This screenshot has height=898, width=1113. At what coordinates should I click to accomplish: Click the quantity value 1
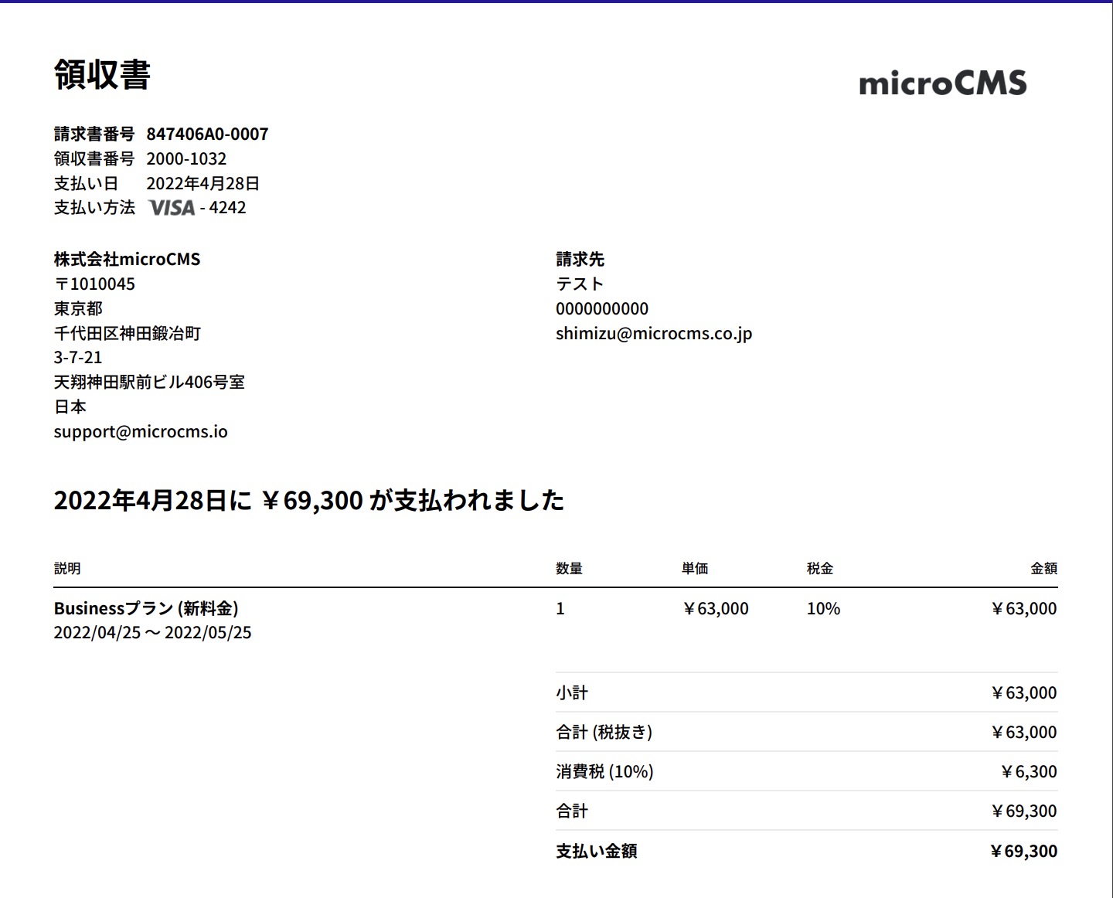[560, 609]
